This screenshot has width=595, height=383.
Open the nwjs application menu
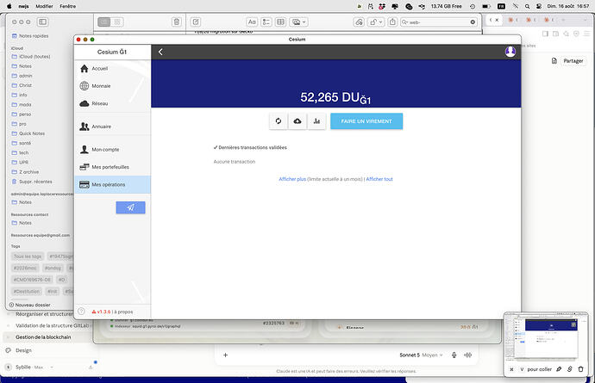click(23, 6)
